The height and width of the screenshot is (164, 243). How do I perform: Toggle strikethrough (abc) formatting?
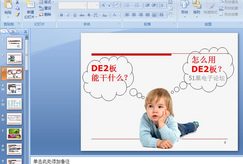pos(82,15)
